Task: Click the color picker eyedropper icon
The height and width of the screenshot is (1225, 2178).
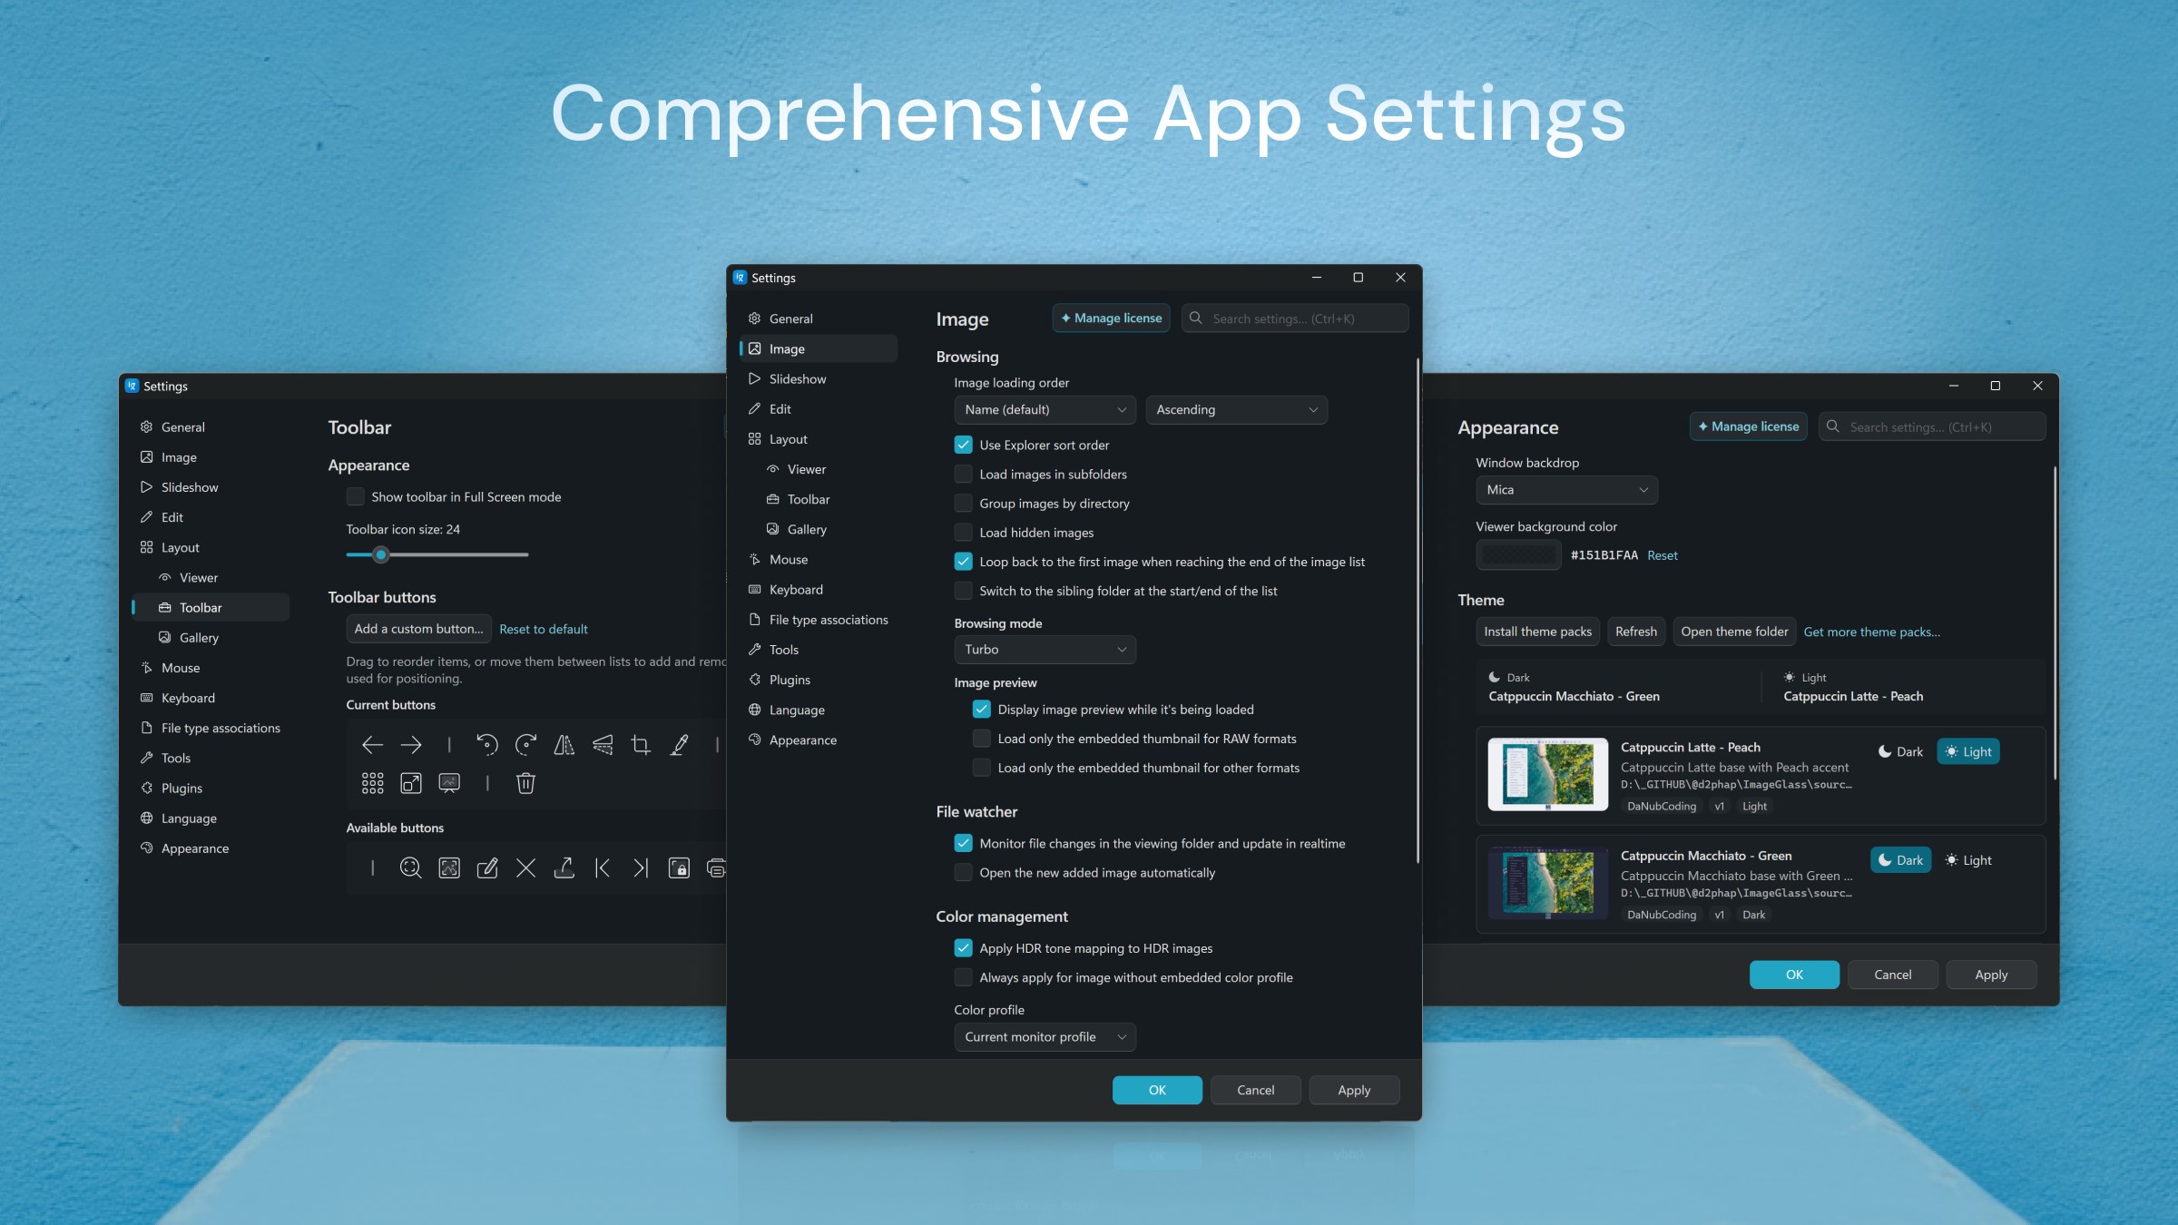Action: pos(679,745)
